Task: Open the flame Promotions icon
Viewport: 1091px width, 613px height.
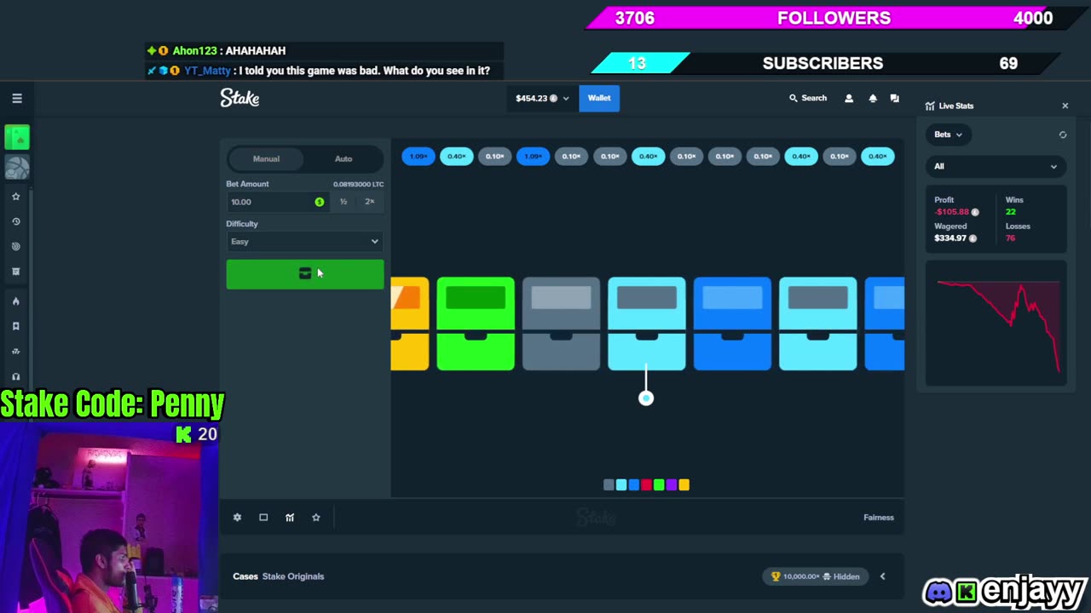Action: coord(15,301)
